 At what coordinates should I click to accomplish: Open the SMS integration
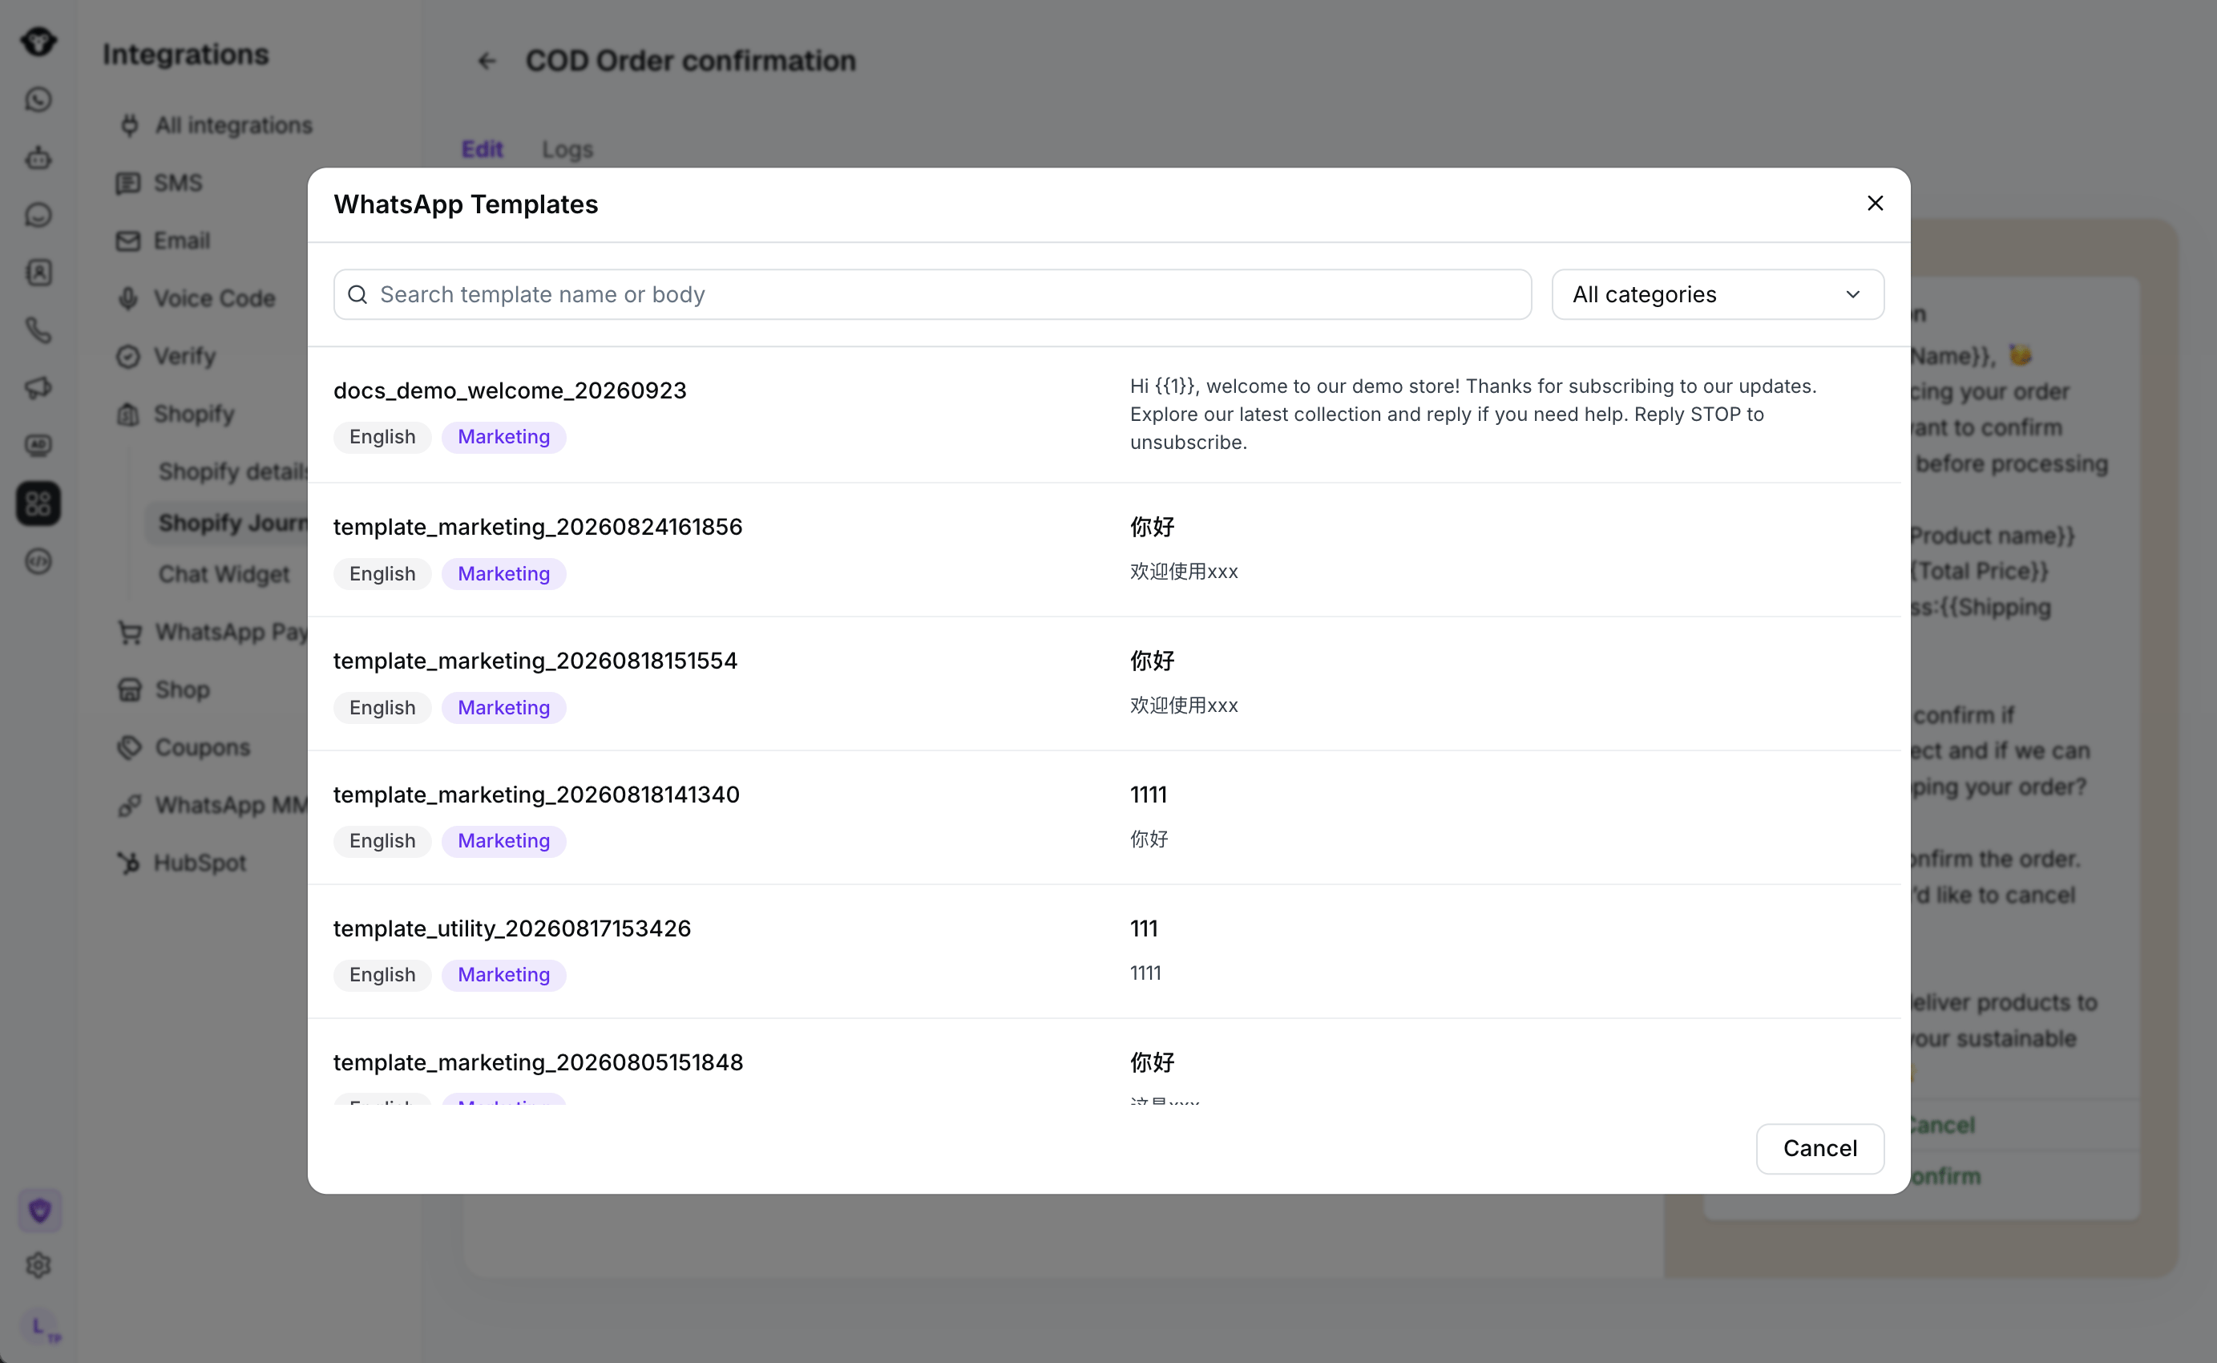click(x=159, y=183)
